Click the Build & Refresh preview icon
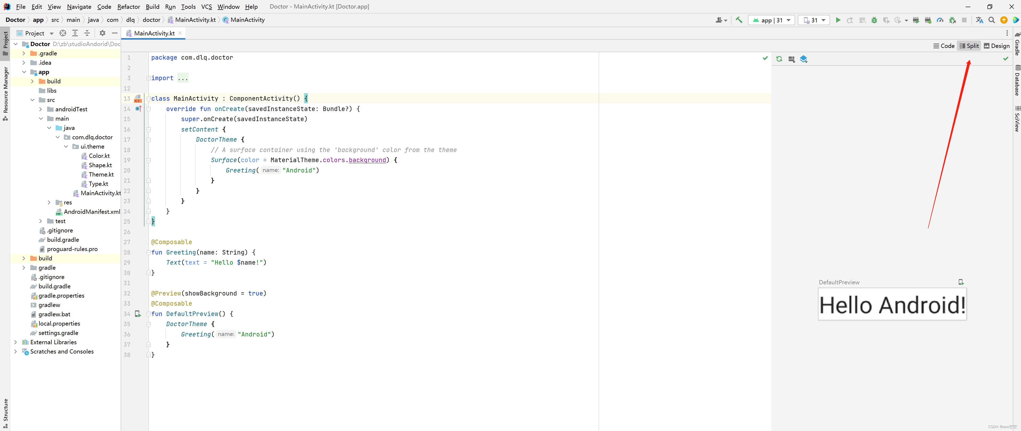 pos(779,59)
